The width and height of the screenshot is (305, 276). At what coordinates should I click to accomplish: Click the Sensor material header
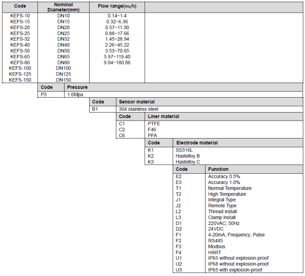tap(137, 102)
